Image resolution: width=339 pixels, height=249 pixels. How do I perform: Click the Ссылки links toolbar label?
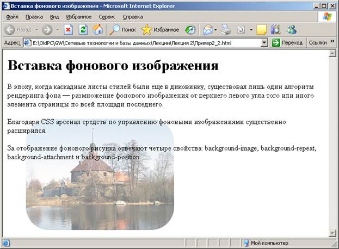pyautogui.click(x=318, y=43)
